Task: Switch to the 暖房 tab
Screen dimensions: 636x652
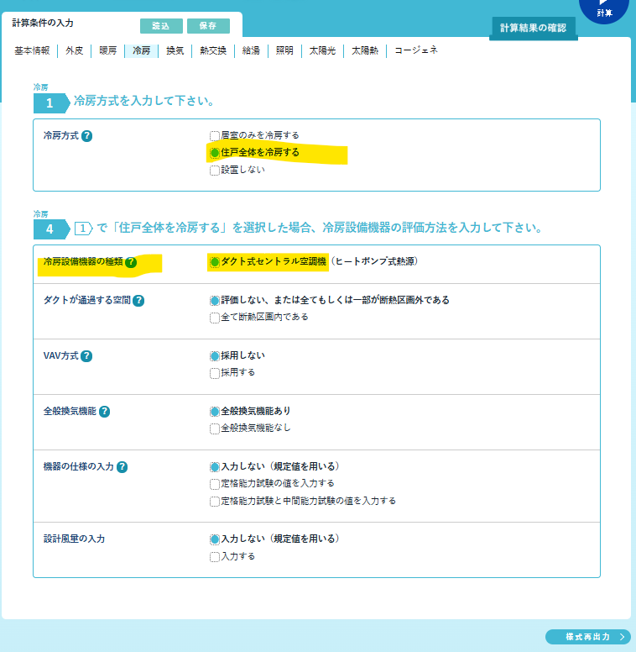Action: coord(108,50)
